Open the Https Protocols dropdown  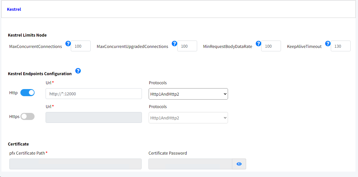[188, 118]
